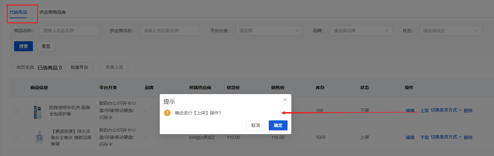The image size is (494, 156).
Task: Click the 状态 column header in the table
Action: 365,88
